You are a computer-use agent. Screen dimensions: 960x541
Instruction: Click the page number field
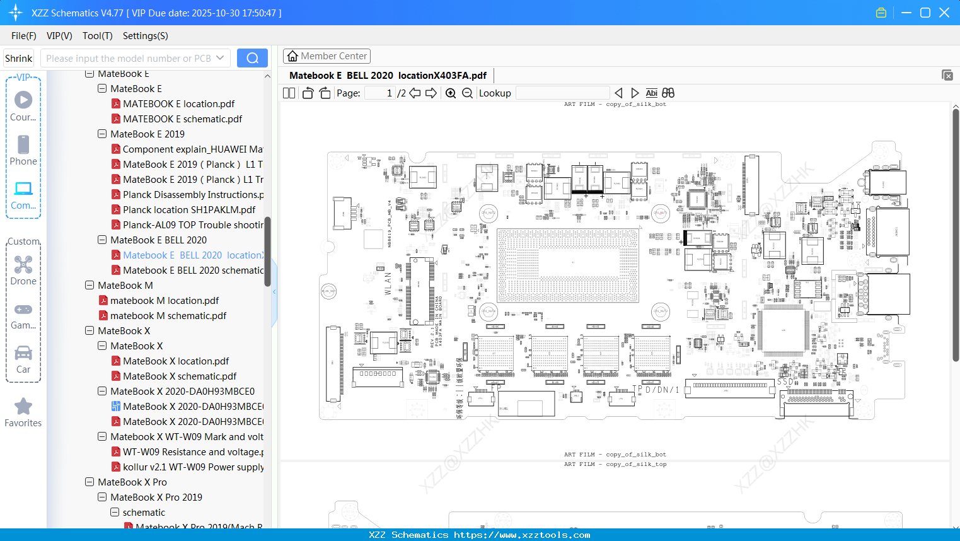pyautogui.click(x=380, y=93)
